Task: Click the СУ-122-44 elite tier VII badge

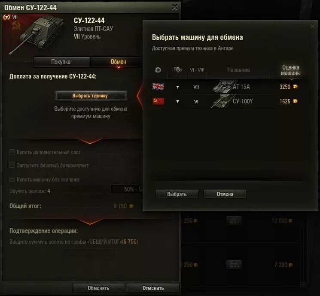Action: point(7,17)
